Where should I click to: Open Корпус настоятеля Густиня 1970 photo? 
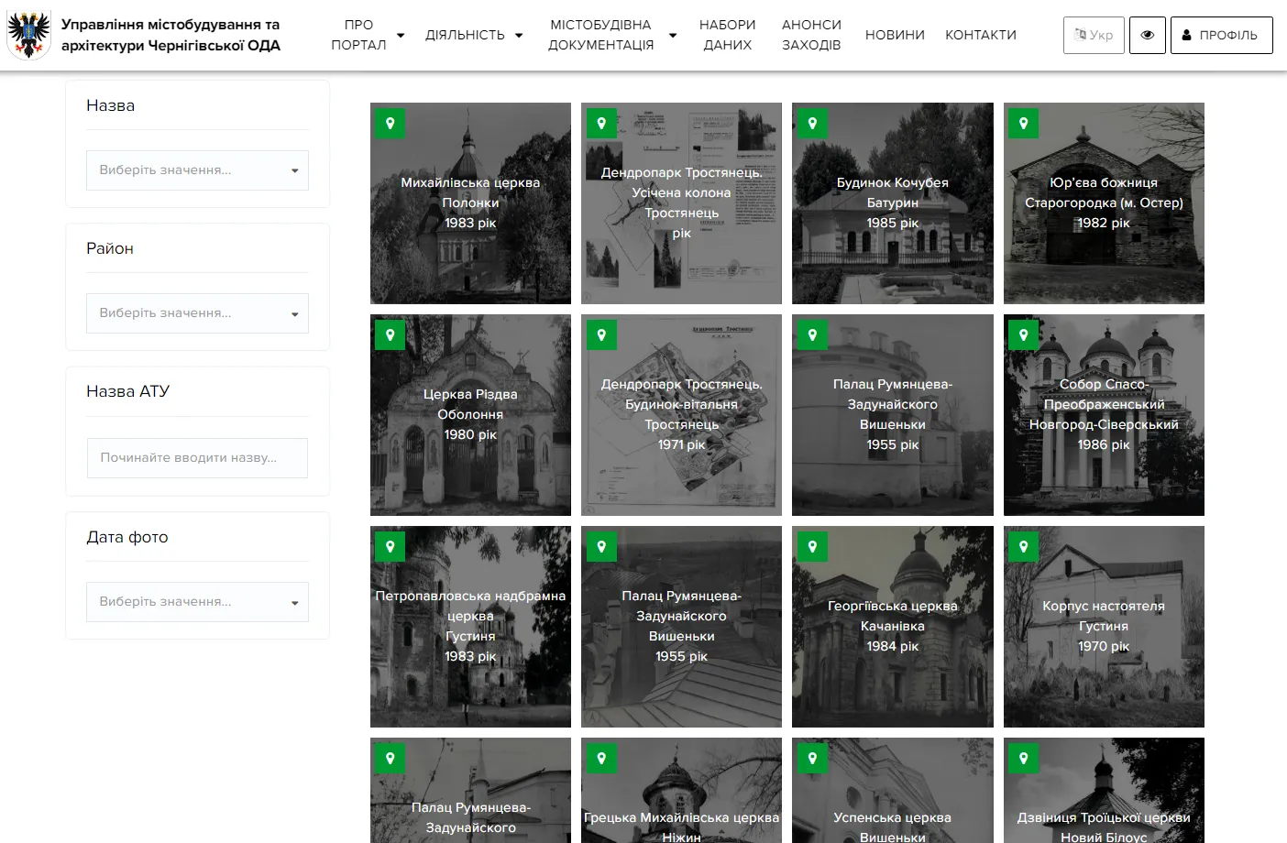pos(1104,627)
